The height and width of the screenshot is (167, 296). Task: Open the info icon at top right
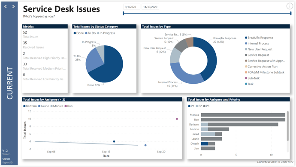[x=290, y=6]
